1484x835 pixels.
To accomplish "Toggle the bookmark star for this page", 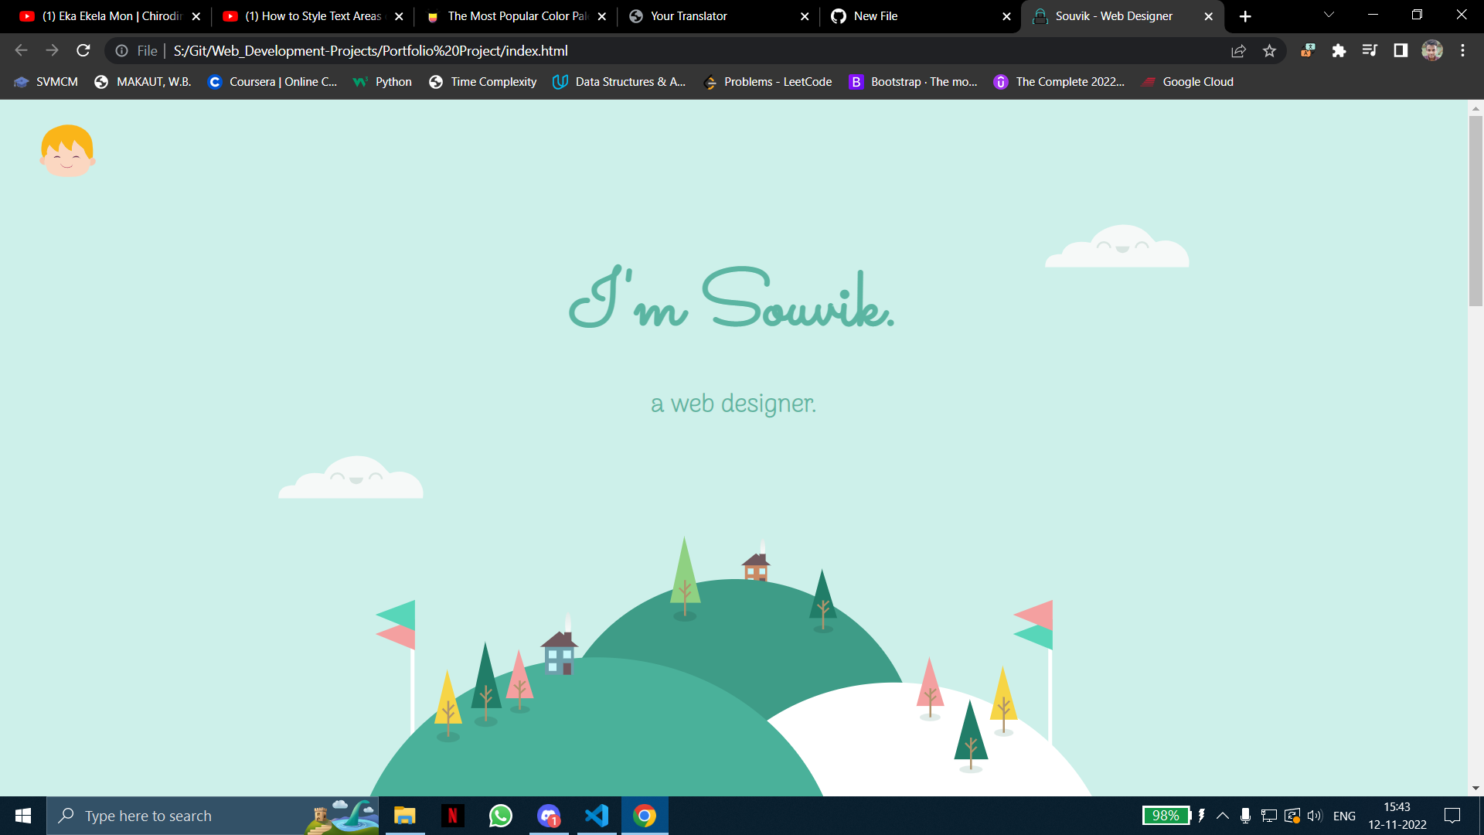I will (1269, 50).
